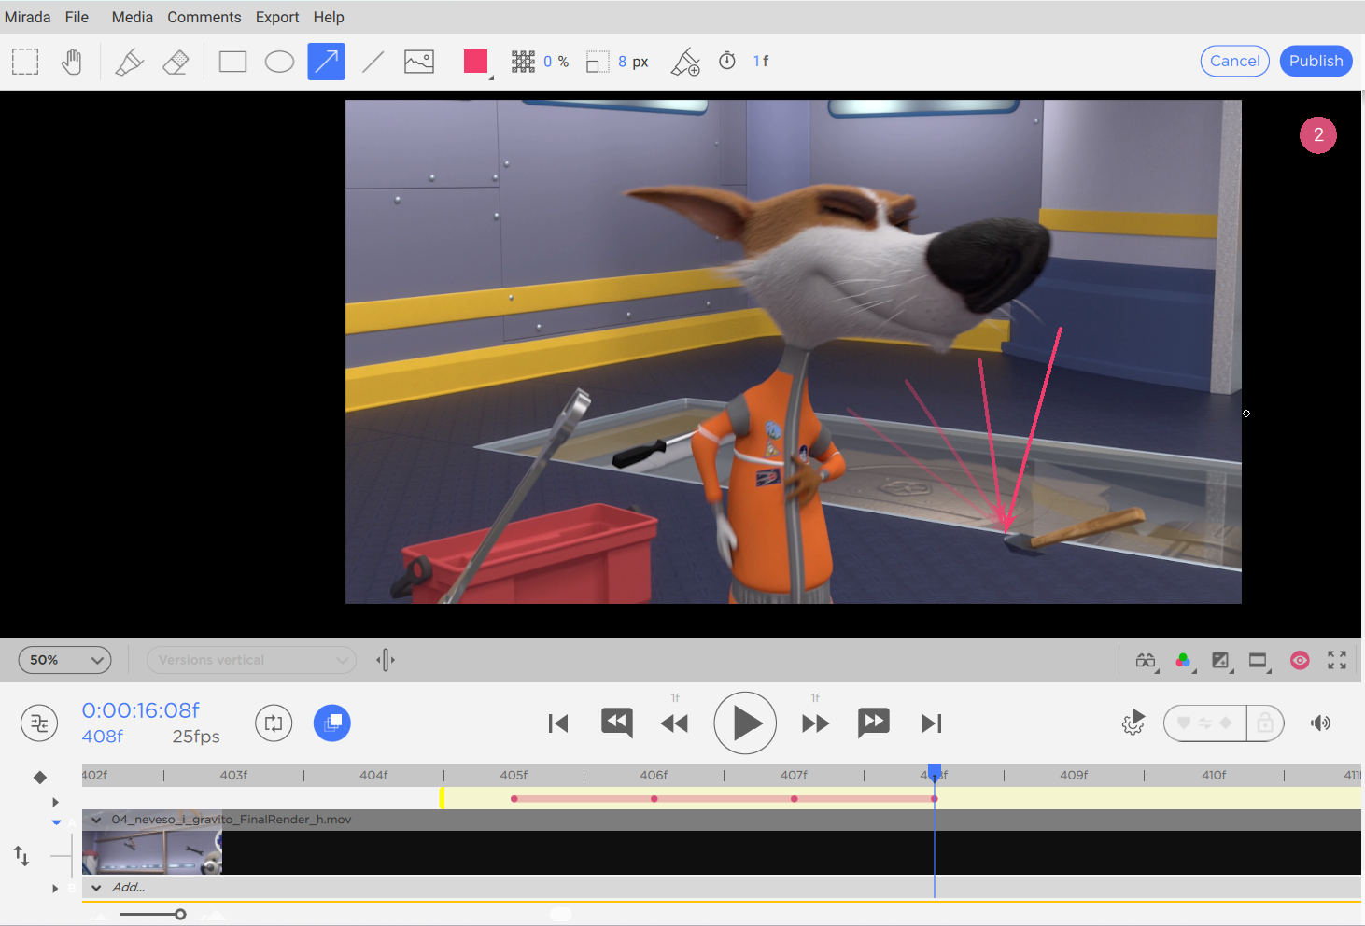Click the video clip thumbnail in track A

152,852
